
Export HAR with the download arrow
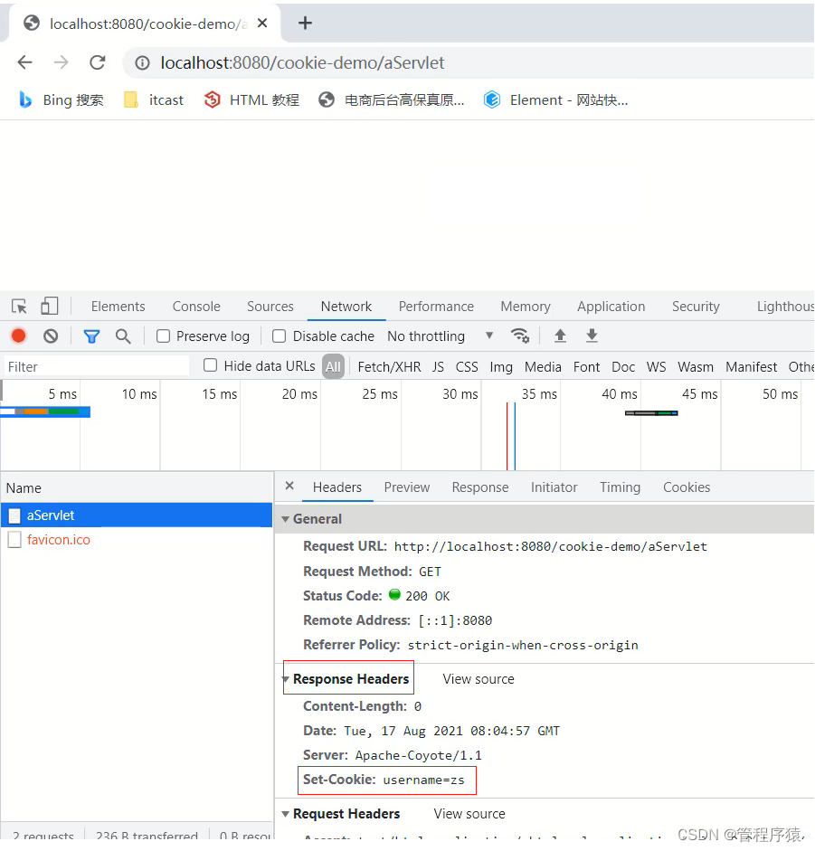tap(592, 336)
